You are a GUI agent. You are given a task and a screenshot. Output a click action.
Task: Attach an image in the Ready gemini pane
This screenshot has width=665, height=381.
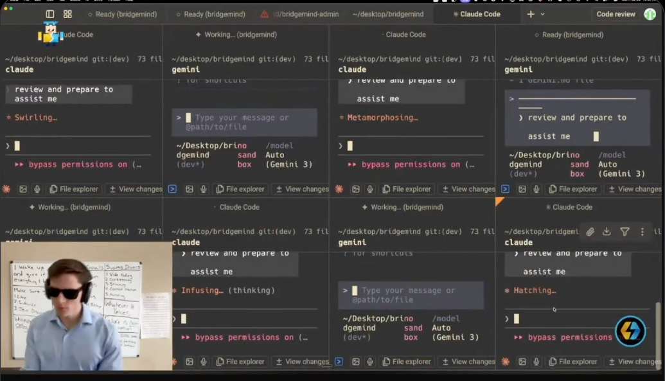pos(522,189)
